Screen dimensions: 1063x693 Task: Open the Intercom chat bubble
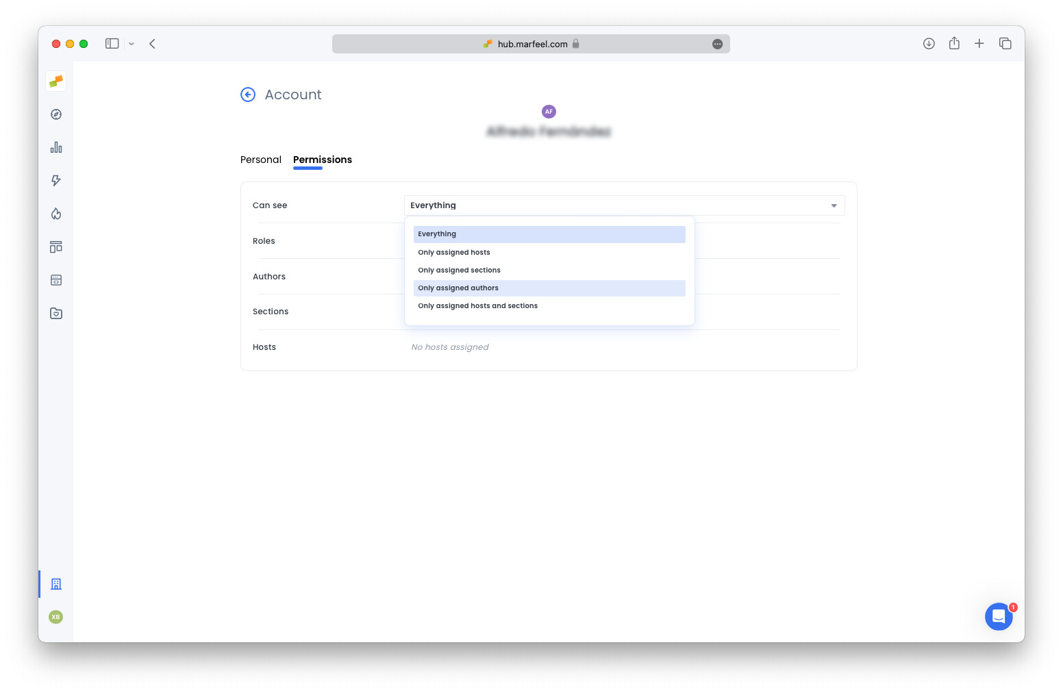pyautogui.click(x=999, y=616)
